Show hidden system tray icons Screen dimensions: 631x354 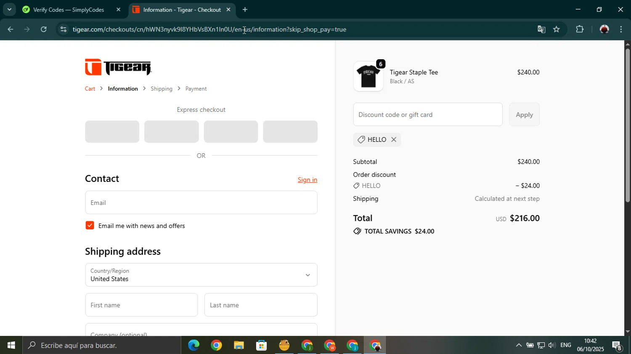[x=519, y=345]
